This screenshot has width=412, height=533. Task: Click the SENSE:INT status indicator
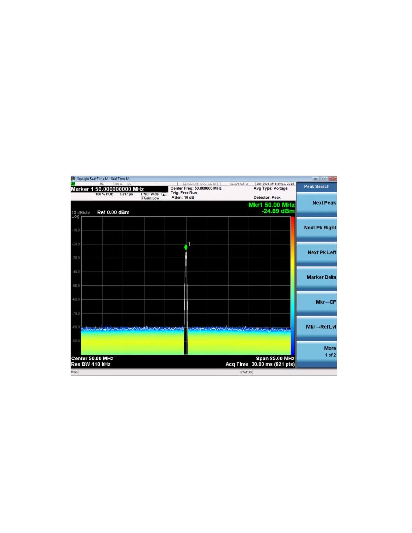(191, 184)
